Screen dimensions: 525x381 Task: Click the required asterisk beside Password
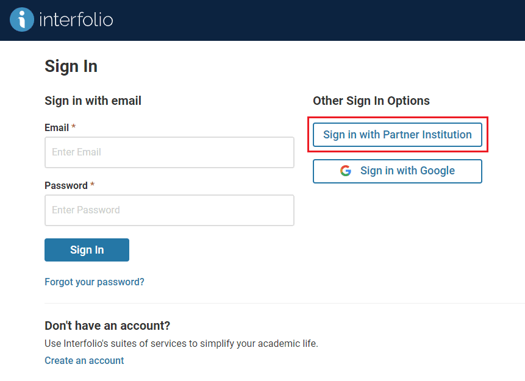tap(93, 185)
